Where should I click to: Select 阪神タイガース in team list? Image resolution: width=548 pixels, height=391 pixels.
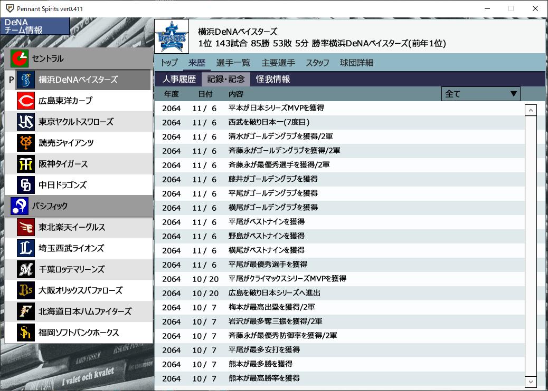click(x=79, y=164)
